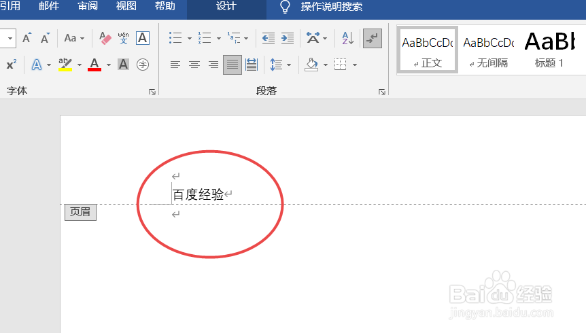Screen dimensions: 586x333
Task: Clear all formatting with eraser icon
Action: [105, 38]
